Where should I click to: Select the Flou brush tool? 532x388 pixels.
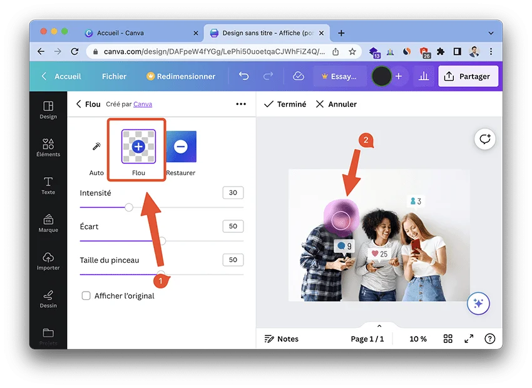pos(138,146)
